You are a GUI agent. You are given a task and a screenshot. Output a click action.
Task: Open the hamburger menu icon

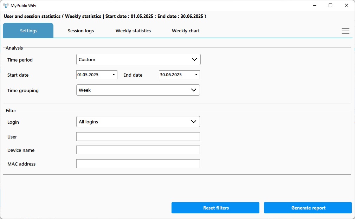(x=345, y=31)
